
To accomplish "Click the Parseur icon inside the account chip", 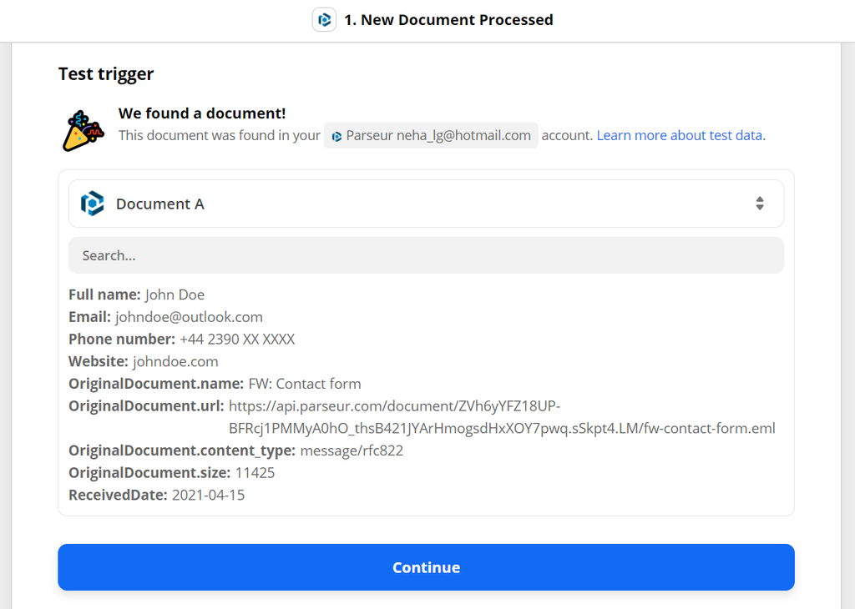I will (336, 134).
